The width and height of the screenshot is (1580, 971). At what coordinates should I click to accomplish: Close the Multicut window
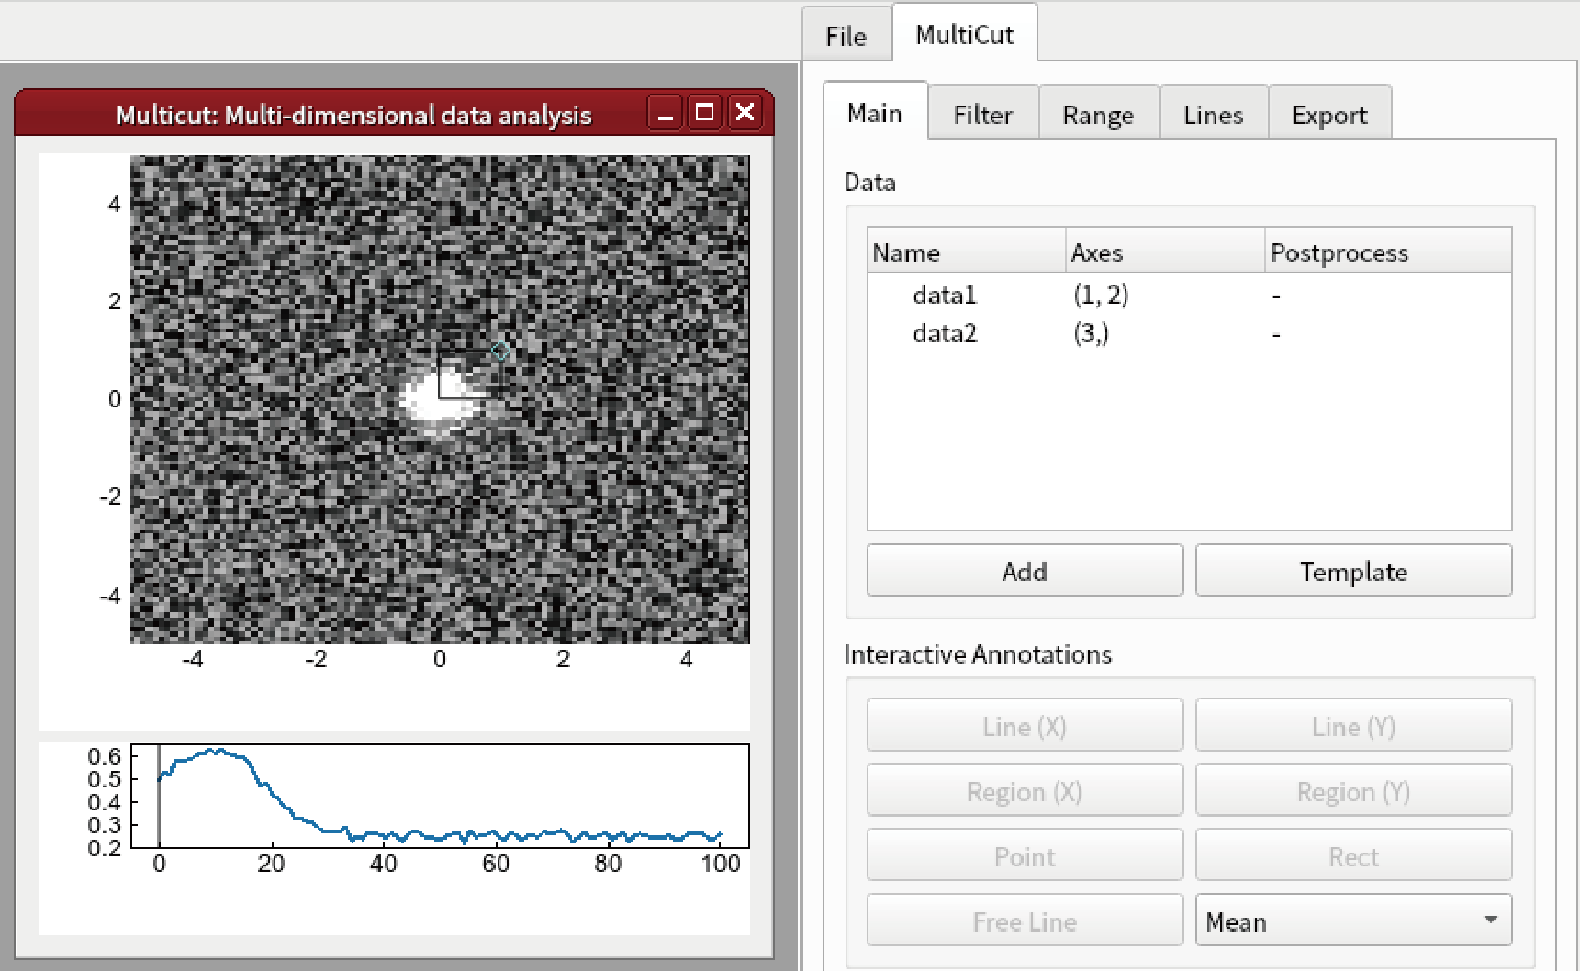click(x=745, y=113)
